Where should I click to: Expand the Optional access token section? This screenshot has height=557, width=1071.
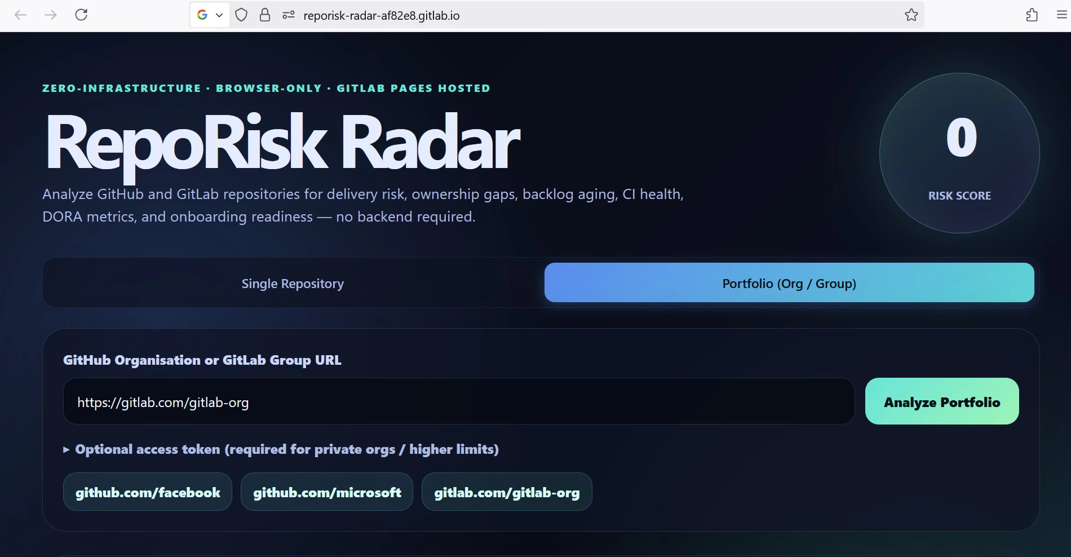pos(281,449)
